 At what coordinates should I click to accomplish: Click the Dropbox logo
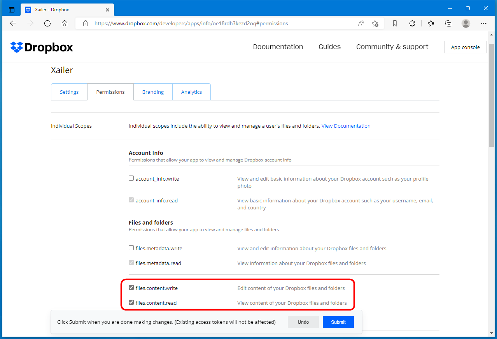click(x=42, y=47)
